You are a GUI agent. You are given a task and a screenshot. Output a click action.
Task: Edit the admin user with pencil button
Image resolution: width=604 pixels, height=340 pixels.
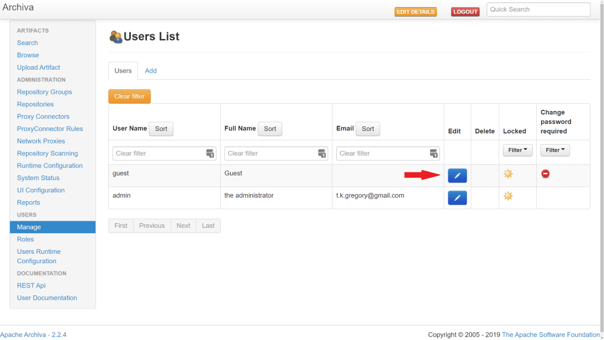(457, 198)
